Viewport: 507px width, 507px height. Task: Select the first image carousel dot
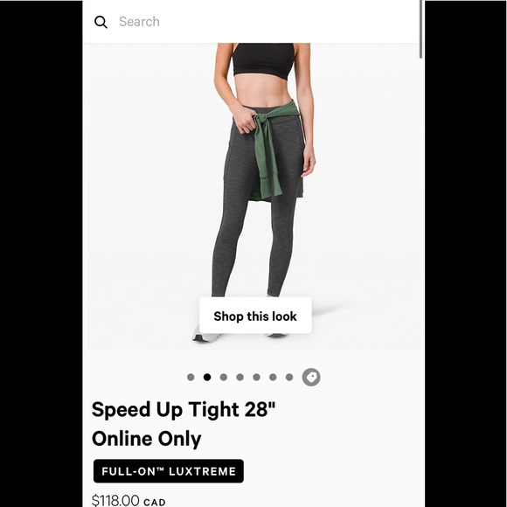click(191, 377)
